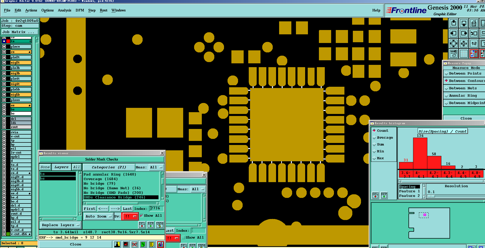This screenshot has height=248, width=485.
Task: Click UNDO icon in Solder Mask results viewer
Action: (x=160, y=225)
